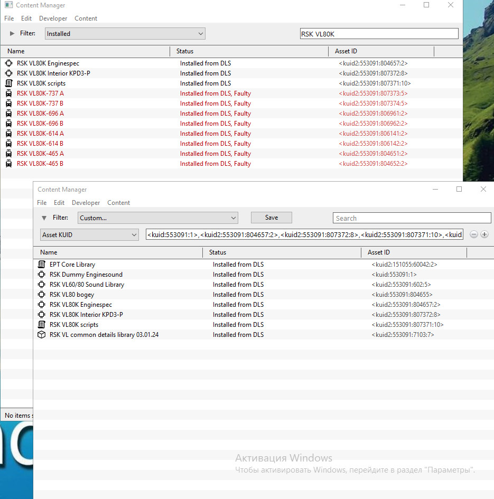Screen dimensions: 494x499
Task: Click the locomotive icon for RSK VL80K-696 A
Action: point(8,114)
